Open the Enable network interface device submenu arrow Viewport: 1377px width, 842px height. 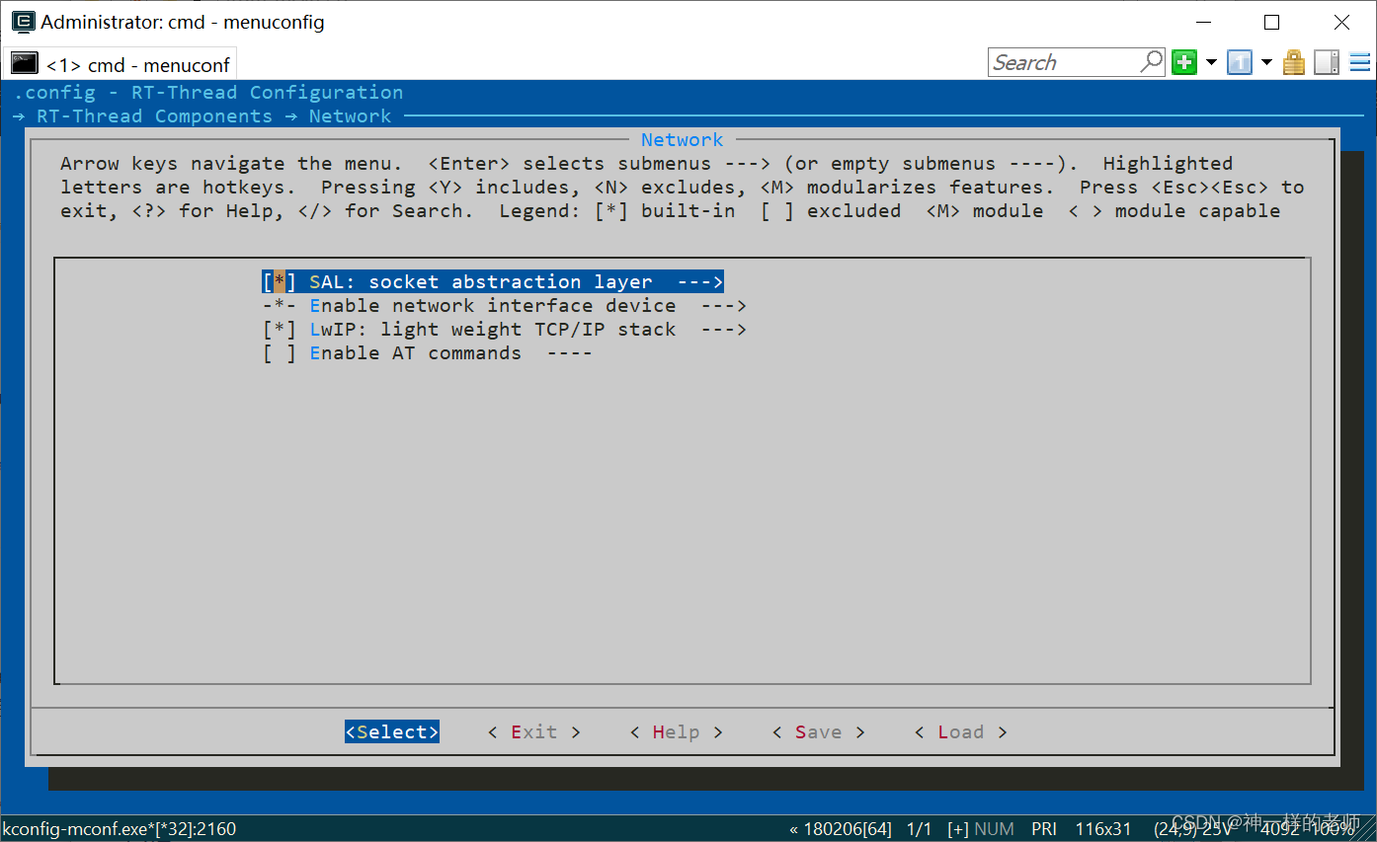coord(724,306)
